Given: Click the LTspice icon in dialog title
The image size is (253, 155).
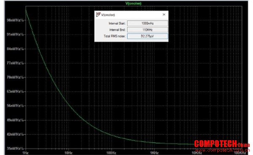Looking at the screenshot, I should point(98,15).
